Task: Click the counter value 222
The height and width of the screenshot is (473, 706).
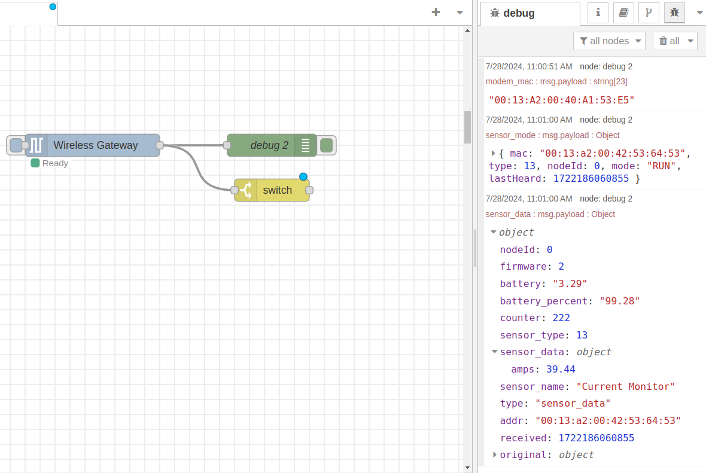Action: 561,318
